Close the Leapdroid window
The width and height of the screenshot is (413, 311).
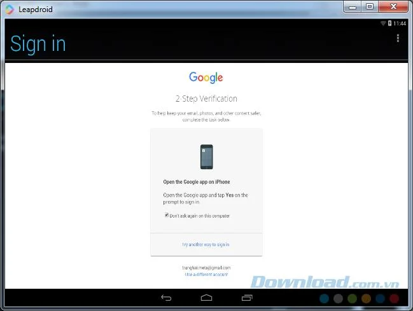(x=393, y=7)
